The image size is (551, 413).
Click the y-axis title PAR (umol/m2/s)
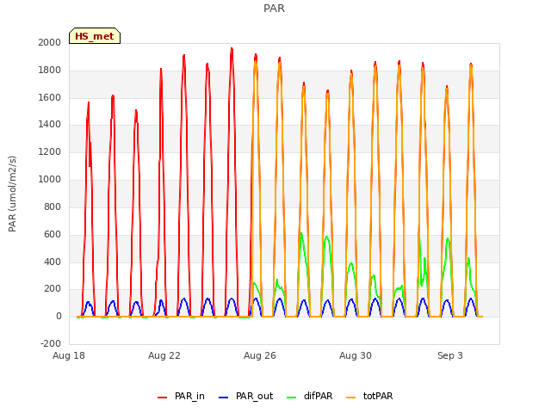(12, 194)
